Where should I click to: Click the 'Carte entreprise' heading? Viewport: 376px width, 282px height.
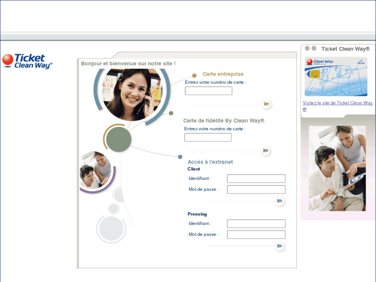pyautogui.click(x=223, y=74)
